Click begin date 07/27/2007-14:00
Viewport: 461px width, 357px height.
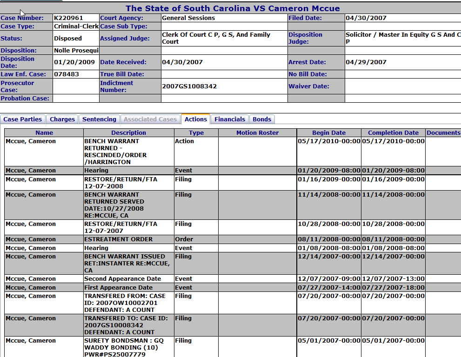point(329,287)
